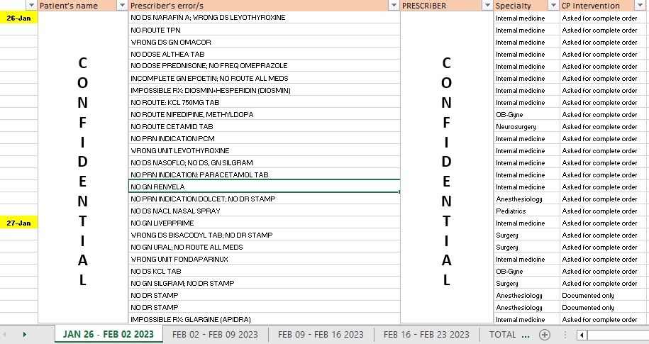Select cell WRONG UNIT LEVOTHYROXINE

pyautogui.click(x=264, y=150)
